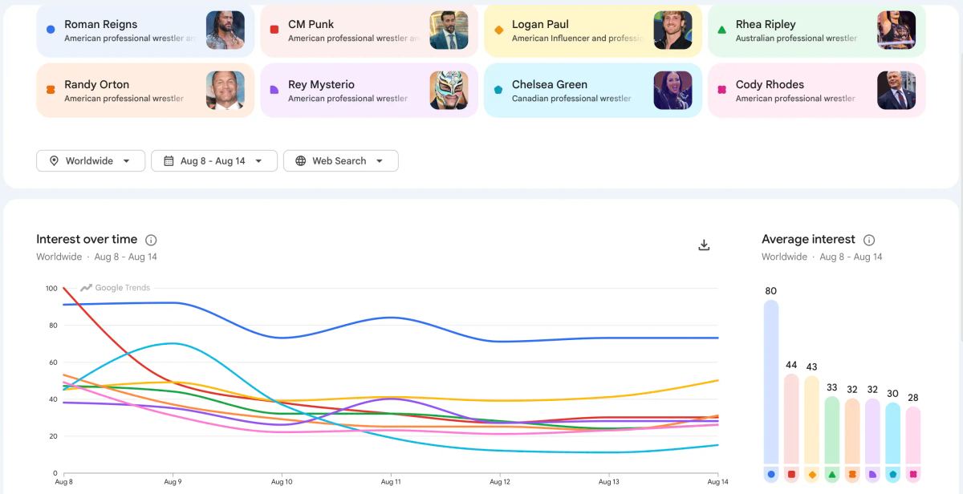Viewport: 963px width, 494px height.
Task: Click Logan Paul yellow diamond marker
Action: pos(498,30)
